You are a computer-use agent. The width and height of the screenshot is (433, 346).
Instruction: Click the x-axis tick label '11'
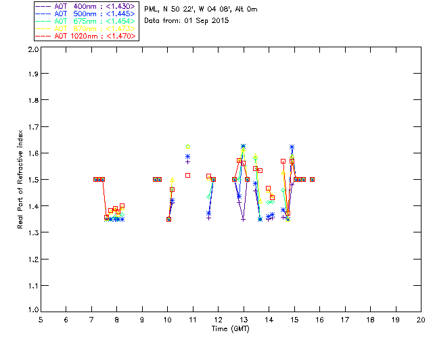pos(193,320)
